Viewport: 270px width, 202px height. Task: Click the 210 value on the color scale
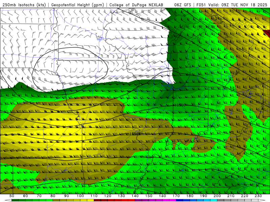point(231,196)
